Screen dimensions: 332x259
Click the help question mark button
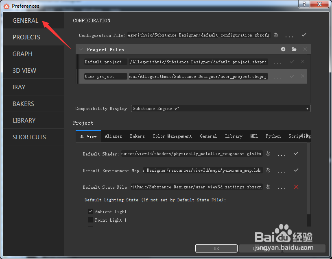304,4
